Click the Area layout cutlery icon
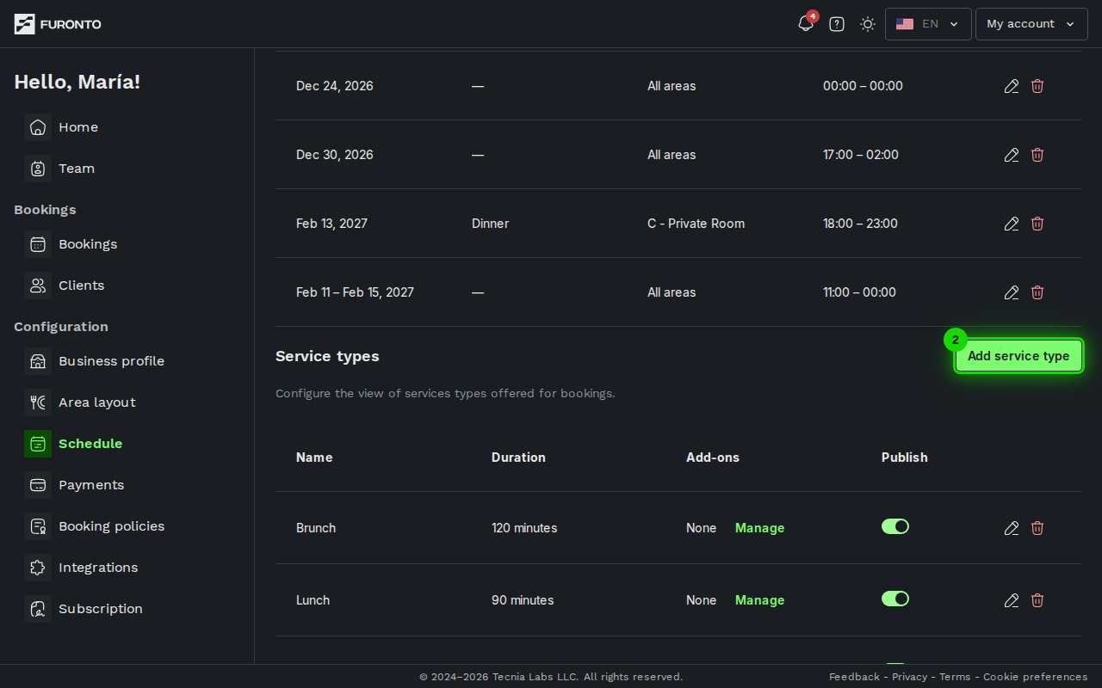The image size is (1102, 688). tap(38, 402)
